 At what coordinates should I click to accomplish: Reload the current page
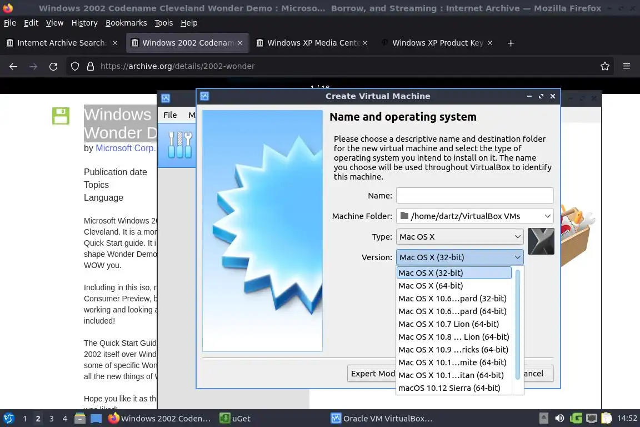[x=53, y=66]
